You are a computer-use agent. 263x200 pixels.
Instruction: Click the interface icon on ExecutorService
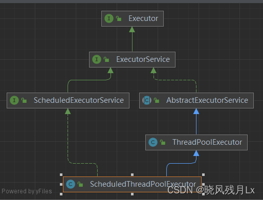[97, 59]
